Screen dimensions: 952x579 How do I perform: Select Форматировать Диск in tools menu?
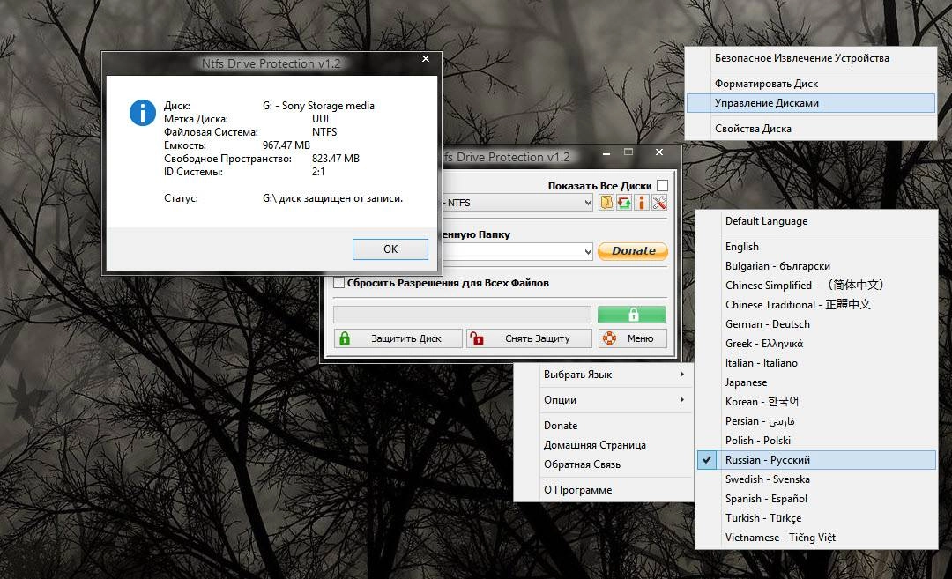(811, 84)
